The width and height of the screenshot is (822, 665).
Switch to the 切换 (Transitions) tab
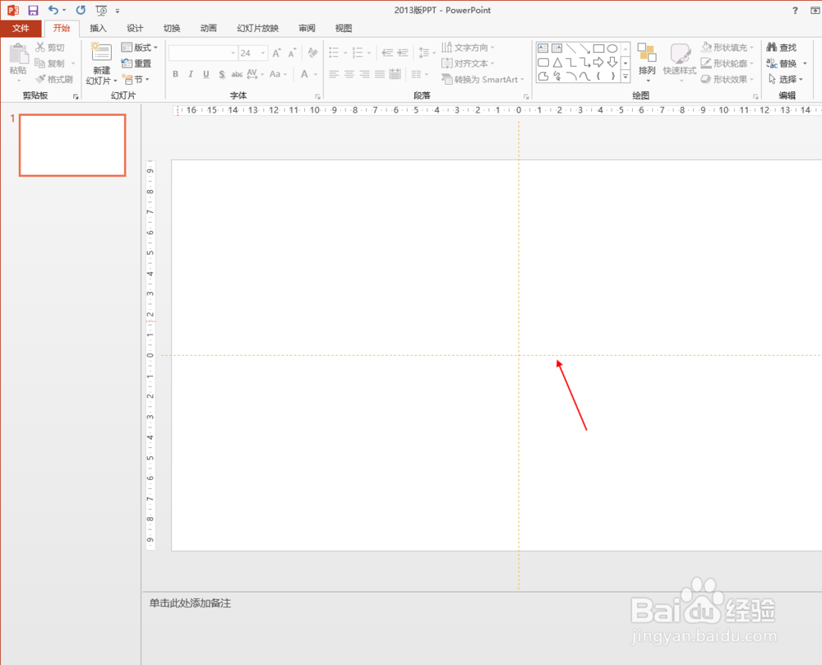(172, 28)
